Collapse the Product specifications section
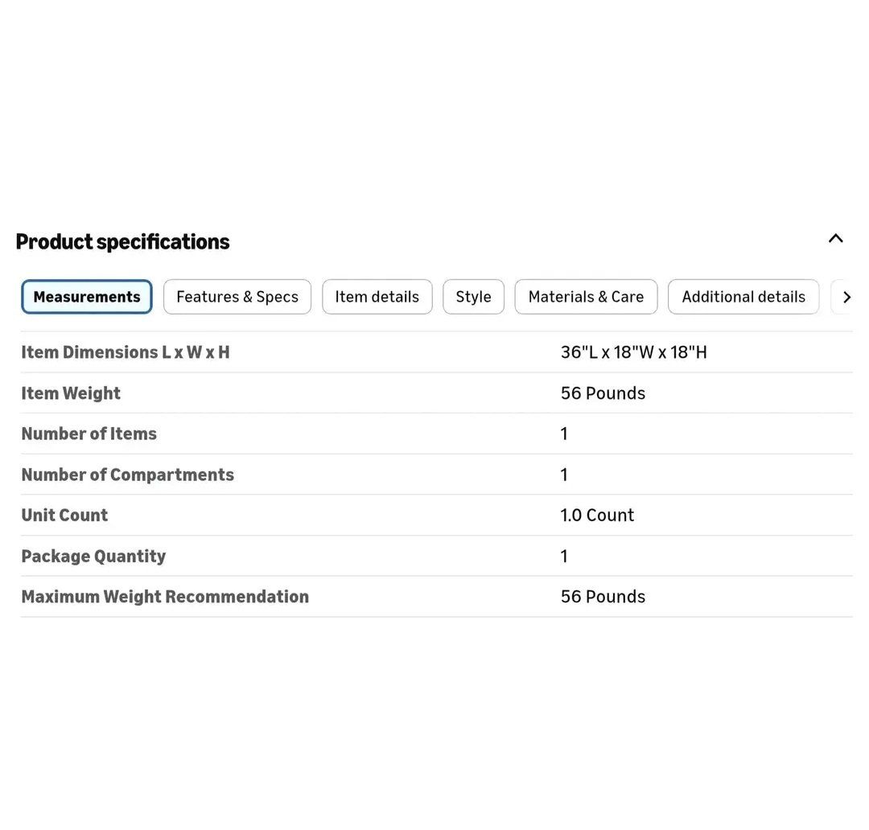 click(x=835, y=238)
